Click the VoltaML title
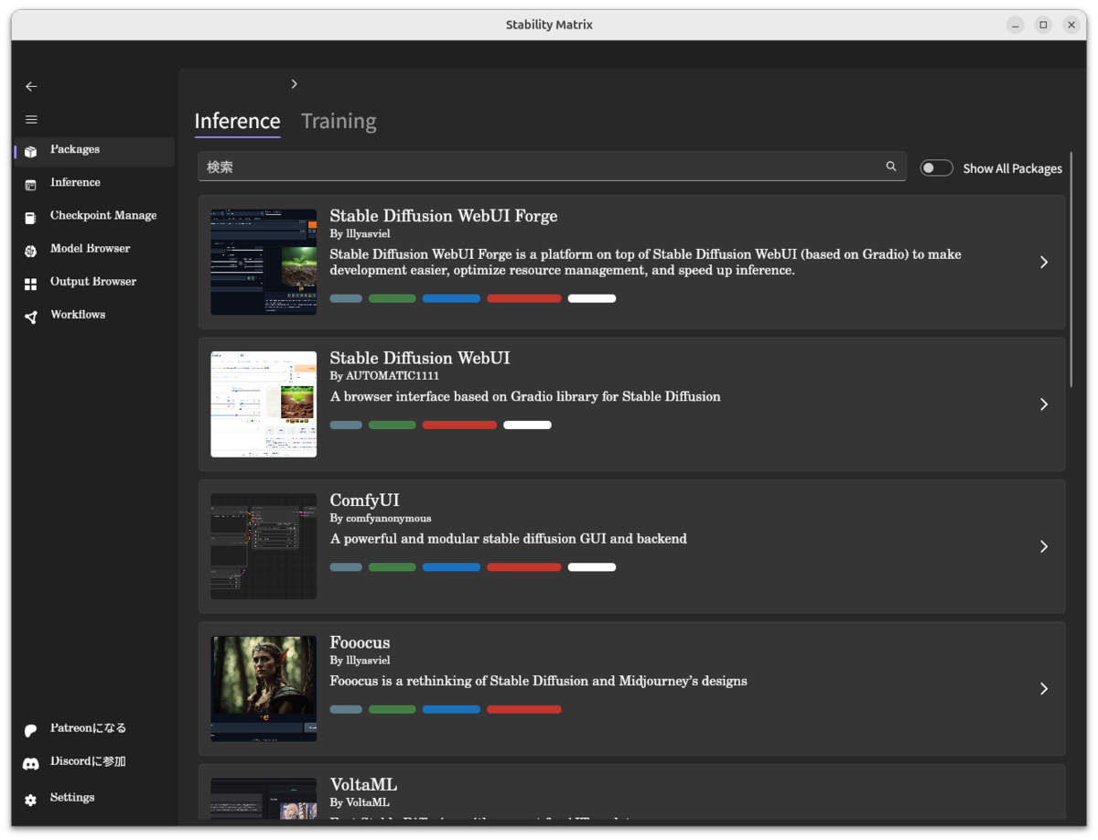Screen dimensions: 1098x840 (363, 784)
